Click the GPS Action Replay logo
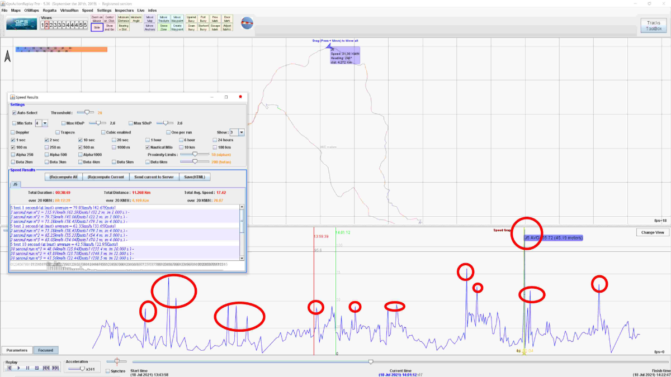The height and width of the screenshot is (377, 671). (22, 23)
